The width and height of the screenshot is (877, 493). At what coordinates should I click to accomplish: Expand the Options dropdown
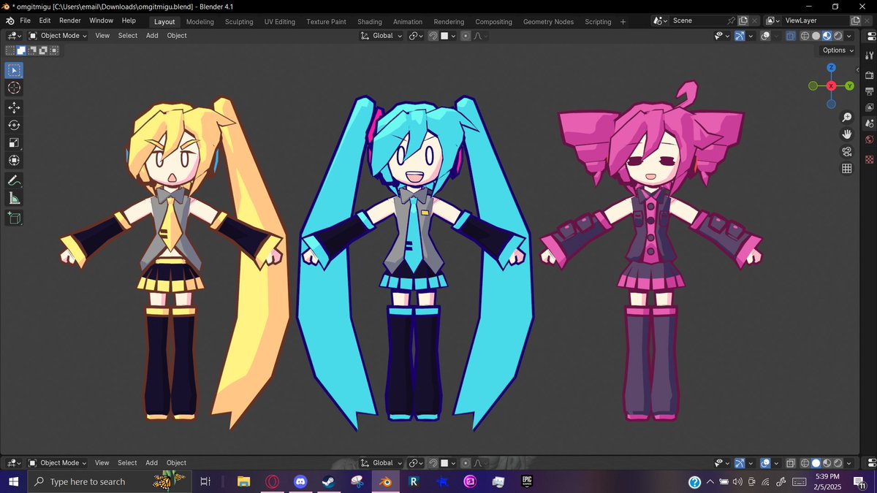[838, 50]
